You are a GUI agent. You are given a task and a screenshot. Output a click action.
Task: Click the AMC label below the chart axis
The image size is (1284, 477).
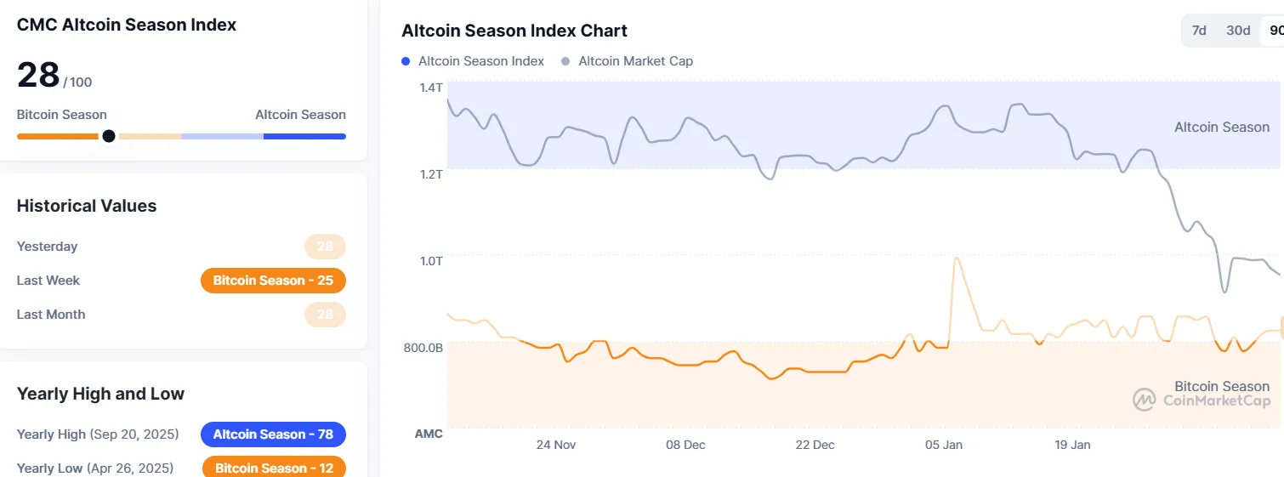[x=429, y=434]
